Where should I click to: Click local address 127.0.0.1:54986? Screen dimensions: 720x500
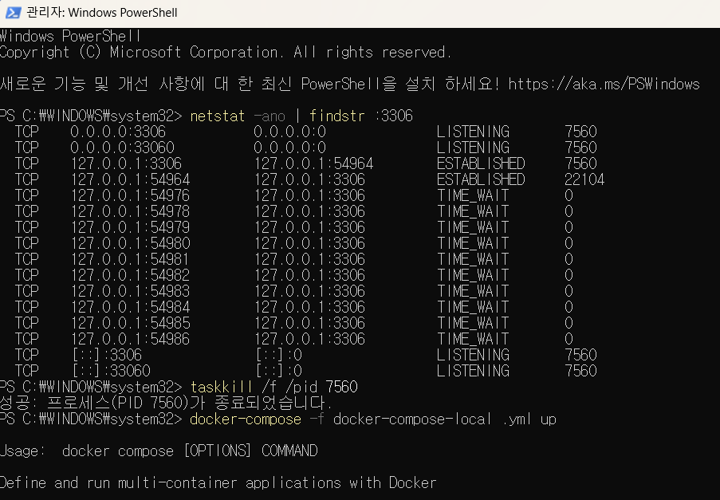point(130,339)
